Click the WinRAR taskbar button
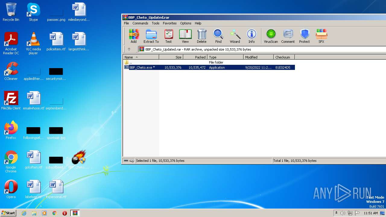The width and height of the screenshot is (386, 217). pos(75,213)
